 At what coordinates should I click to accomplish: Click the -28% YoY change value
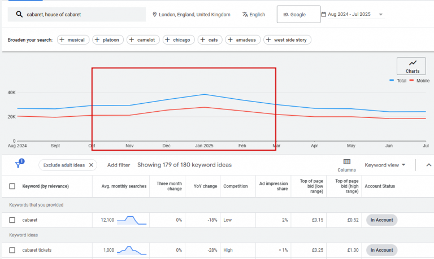[x=212, y=250]
